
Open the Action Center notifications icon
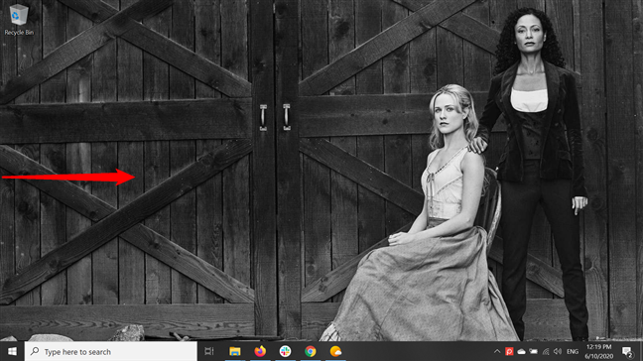[x=627, y=351]
